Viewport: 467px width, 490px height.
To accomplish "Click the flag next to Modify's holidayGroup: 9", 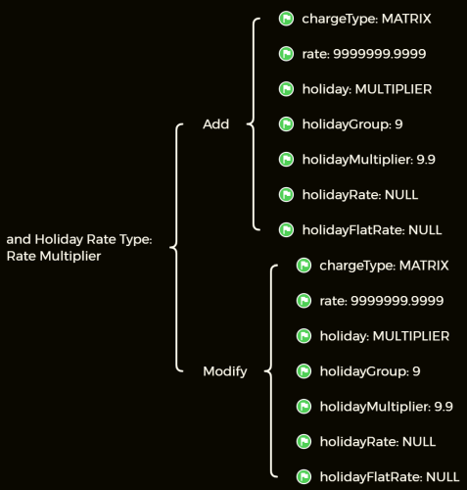I will [304, 371].
